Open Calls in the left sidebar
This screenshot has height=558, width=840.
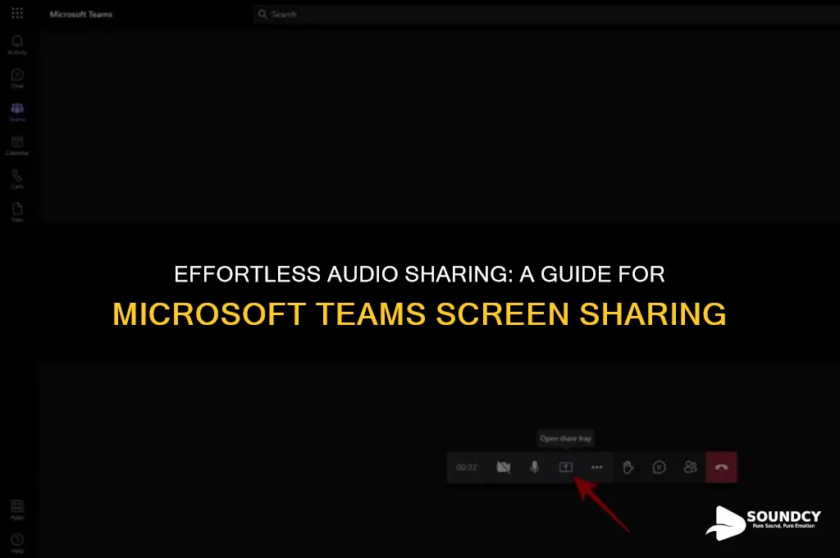(17, 179)
